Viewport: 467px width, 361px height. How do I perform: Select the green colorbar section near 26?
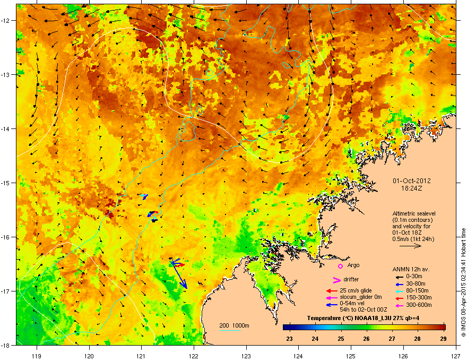pos(366,327)
